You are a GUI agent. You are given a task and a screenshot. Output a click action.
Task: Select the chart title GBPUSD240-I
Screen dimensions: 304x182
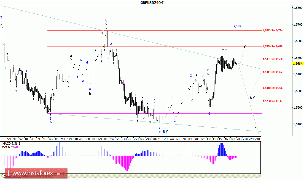pyautogui.click(x=152, y=3)
